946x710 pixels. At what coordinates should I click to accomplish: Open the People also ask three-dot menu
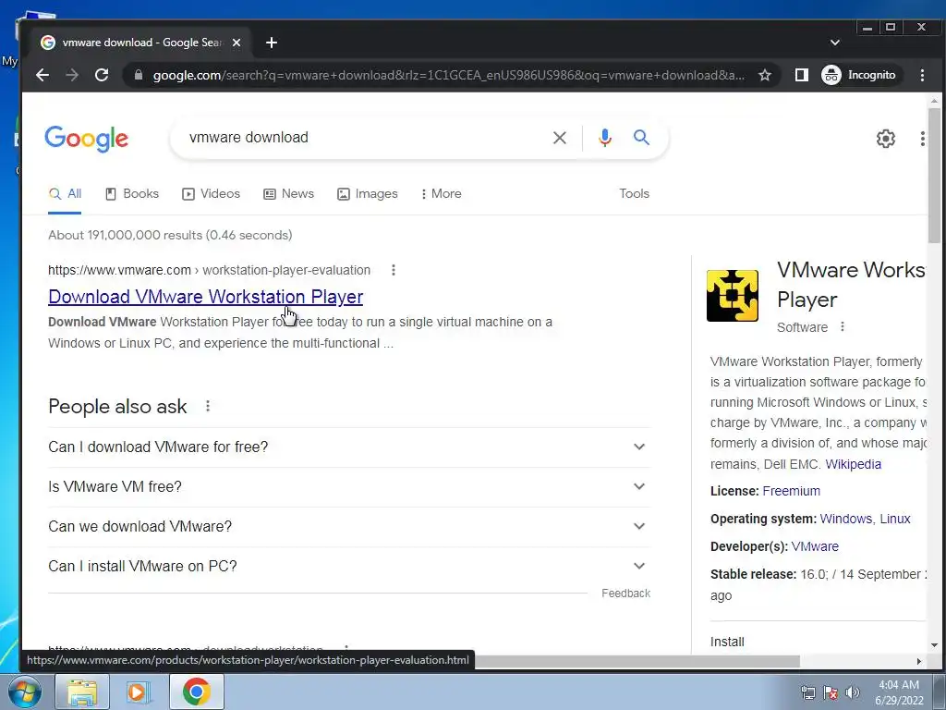tap(208, 406)
